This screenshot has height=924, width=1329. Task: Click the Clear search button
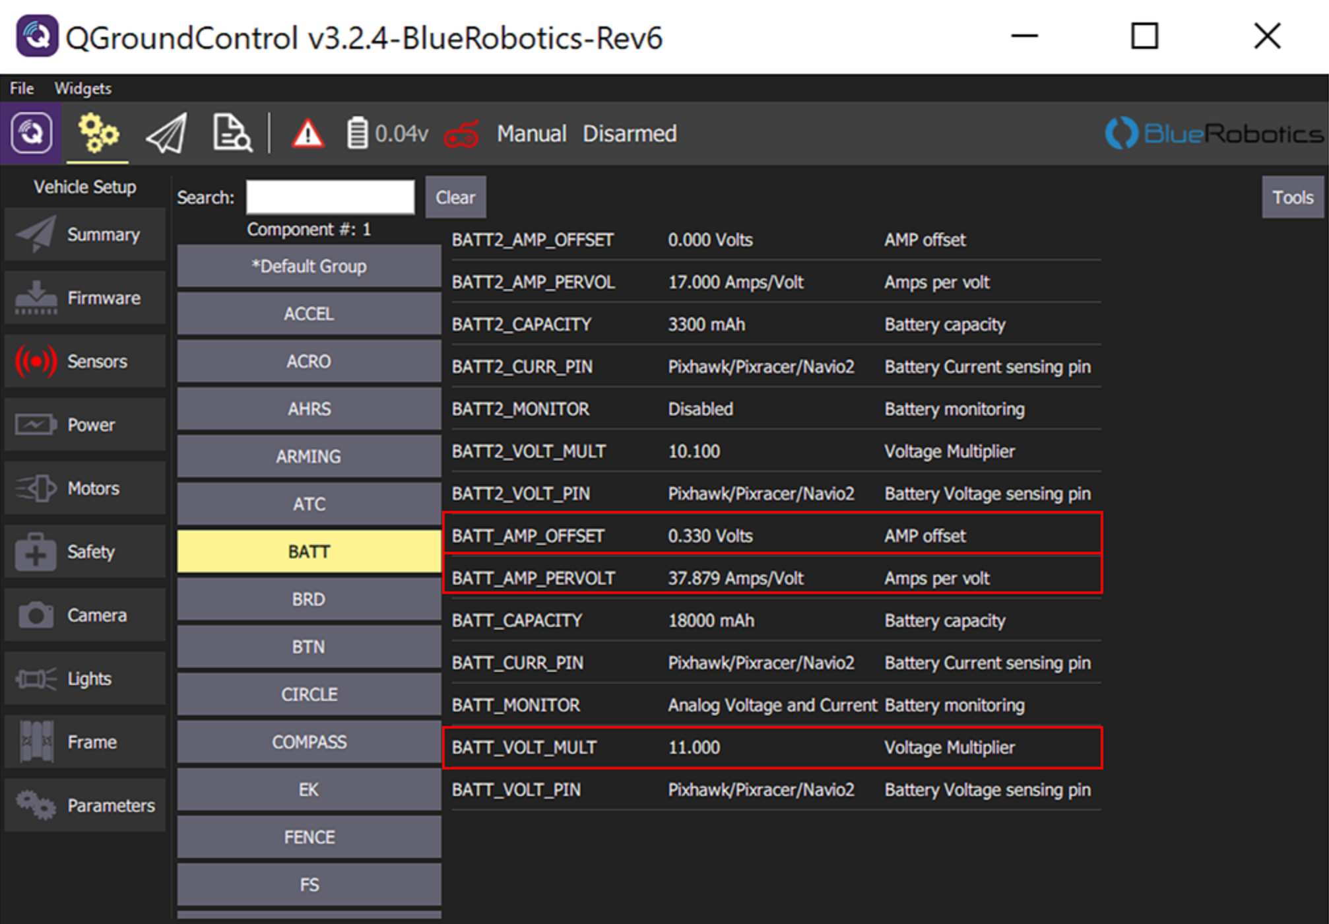[455, 197]
